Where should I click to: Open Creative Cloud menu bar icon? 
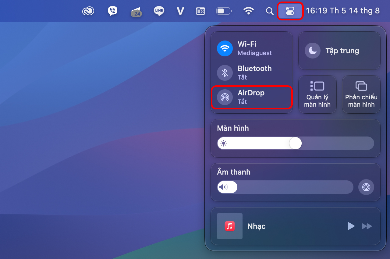pos(88,11)
